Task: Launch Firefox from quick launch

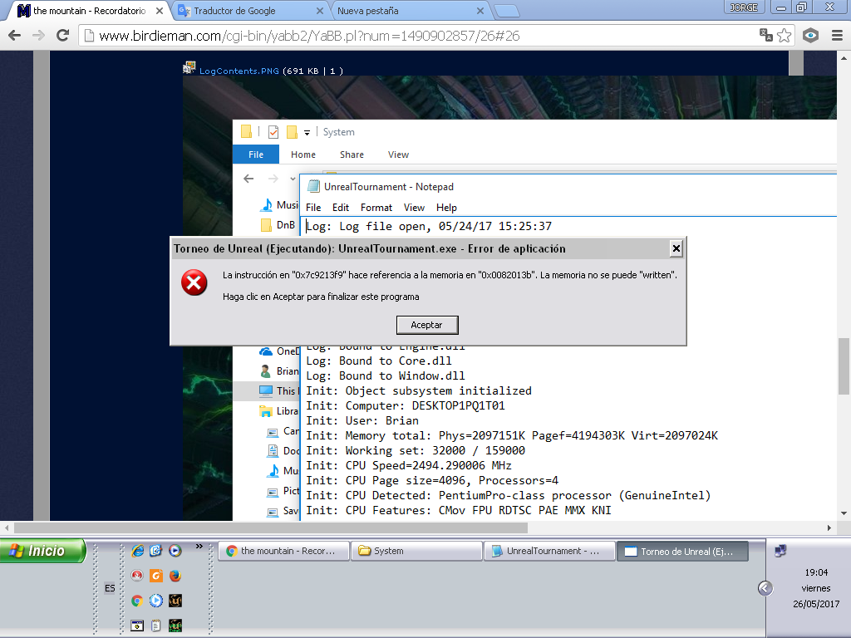Action: click(175, 575)
